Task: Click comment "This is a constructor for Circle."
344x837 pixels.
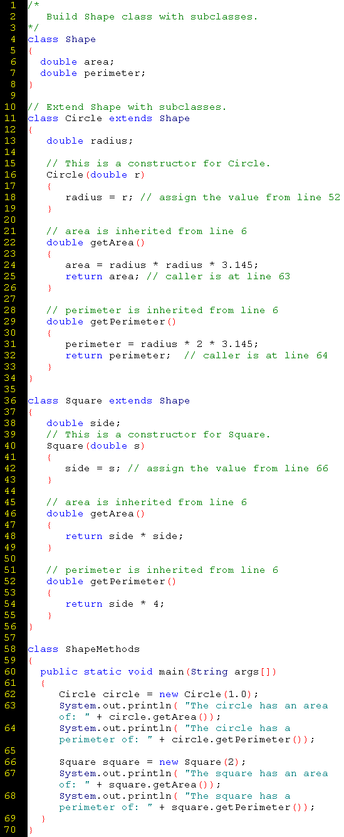Action: tap(168, 163)
